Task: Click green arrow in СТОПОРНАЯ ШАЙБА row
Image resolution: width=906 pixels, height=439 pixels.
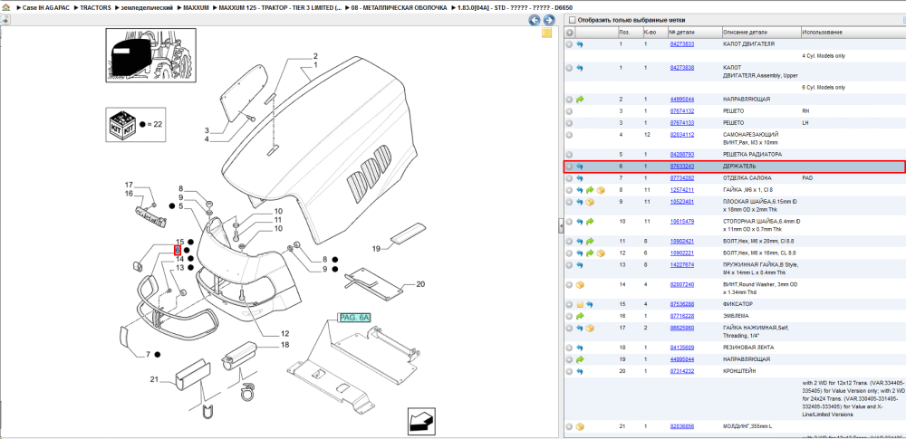Action: click(x=590, y=221)
